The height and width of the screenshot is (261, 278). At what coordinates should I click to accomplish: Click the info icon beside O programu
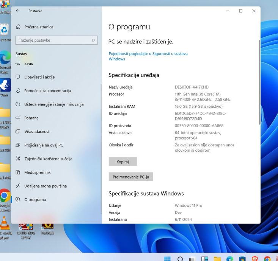[x=18, y=199]
